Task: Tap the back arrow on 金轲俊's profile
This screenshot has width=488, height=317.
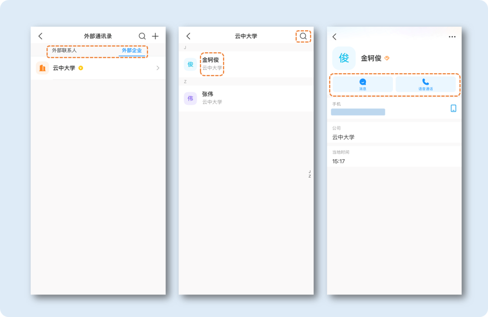Action: [x=335, y=36]
